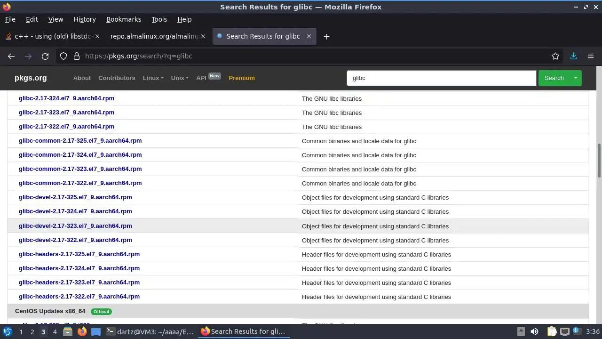602x339 pixels.
Task: Close the c++ libstdc tab
Action: (x=97, y=36)
